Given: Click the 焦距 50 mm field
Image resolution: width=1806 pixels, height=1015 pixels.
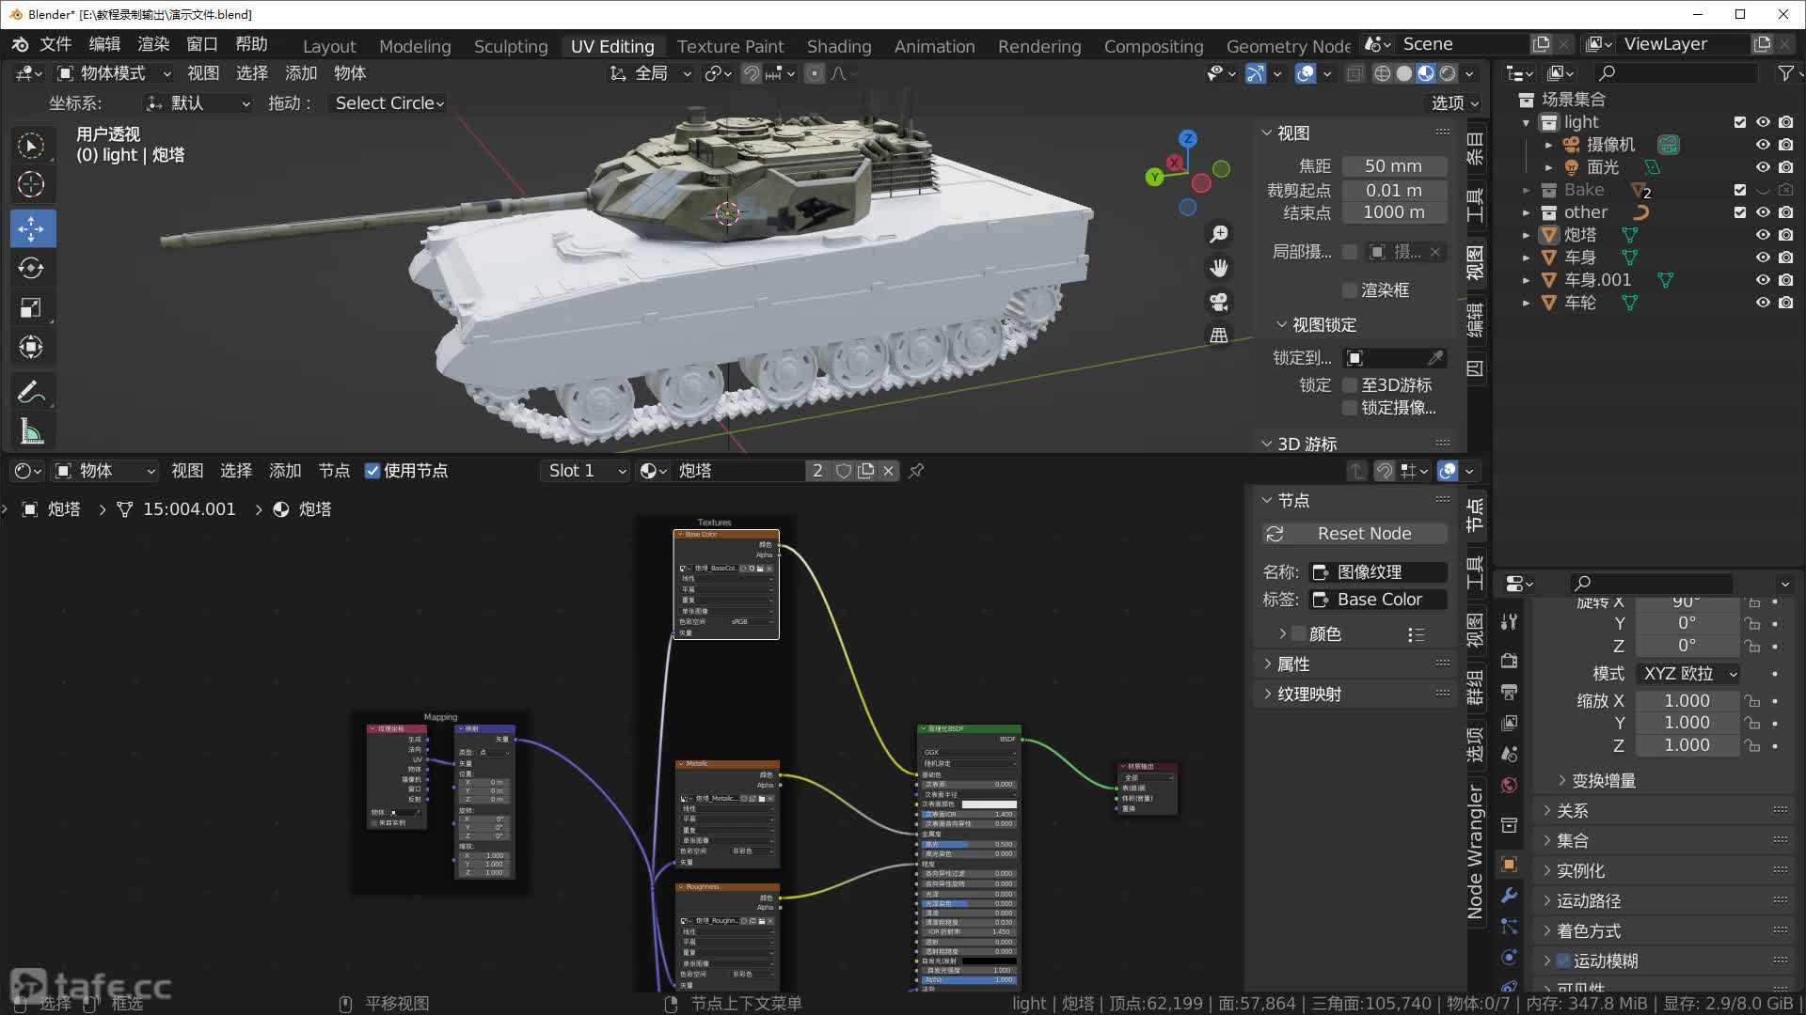Looking at the screenshot, I should (x=1392, y=165).
